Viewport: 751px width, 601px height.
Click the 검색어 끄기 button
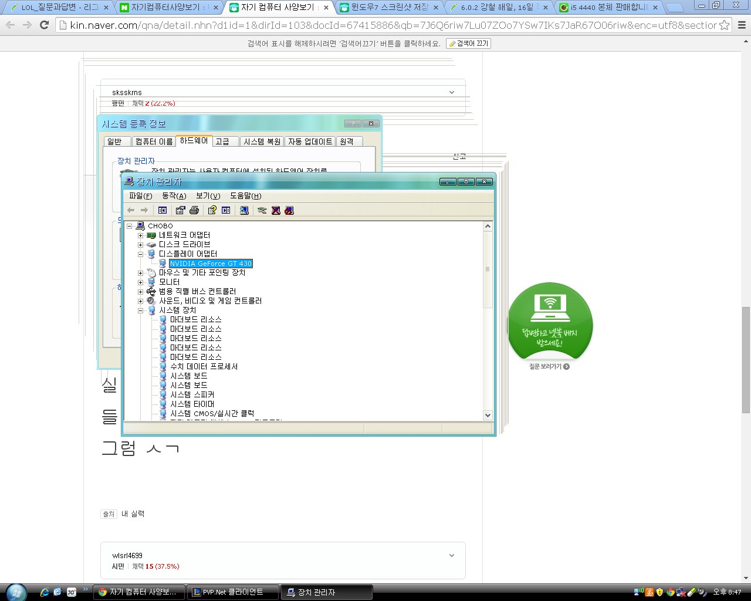click(468, 43)
